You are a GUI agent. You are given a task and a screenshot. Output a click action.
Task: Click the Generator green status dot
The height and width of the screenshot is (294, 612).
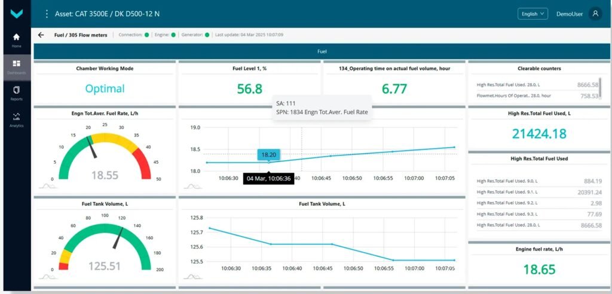(207, 35)
